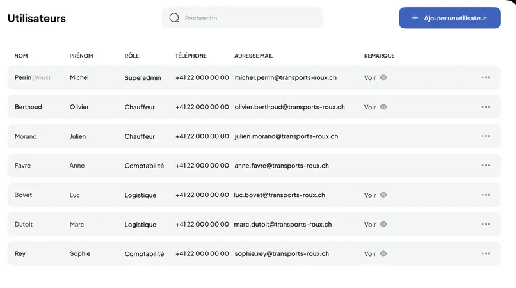Click the first name Sophie

80,254
